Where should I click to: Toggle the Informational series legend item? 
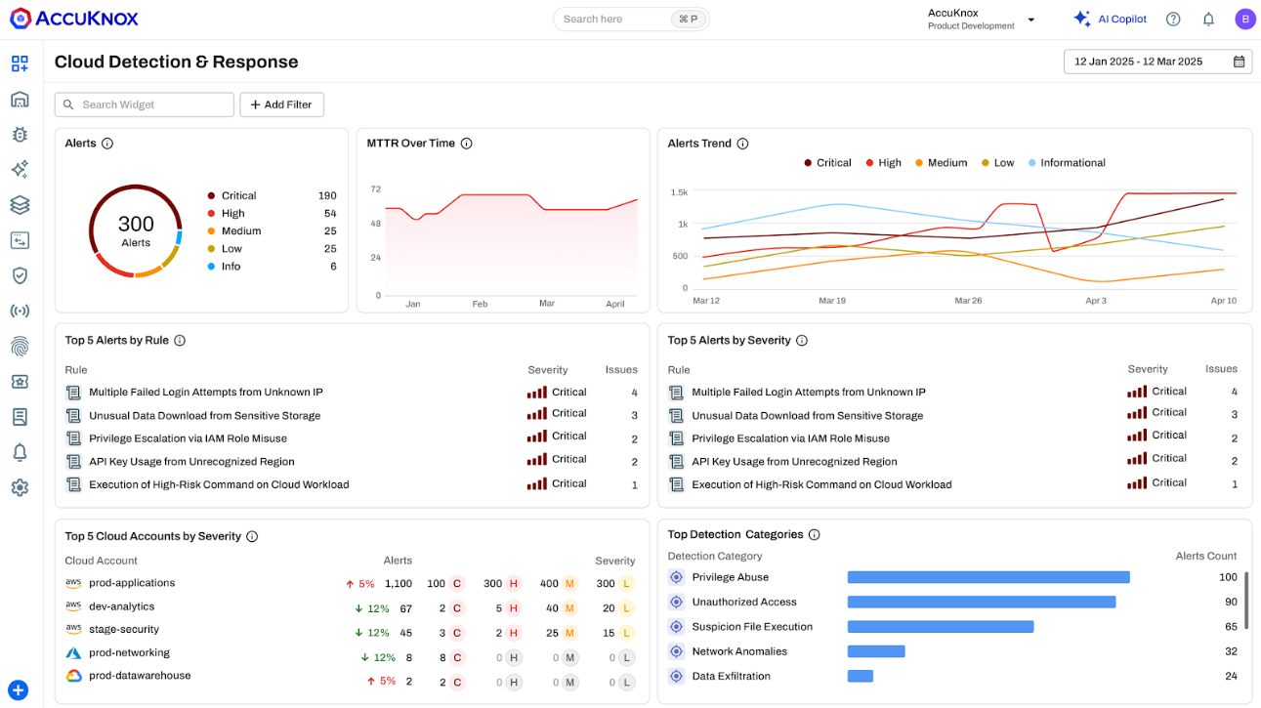(1067, 163)
